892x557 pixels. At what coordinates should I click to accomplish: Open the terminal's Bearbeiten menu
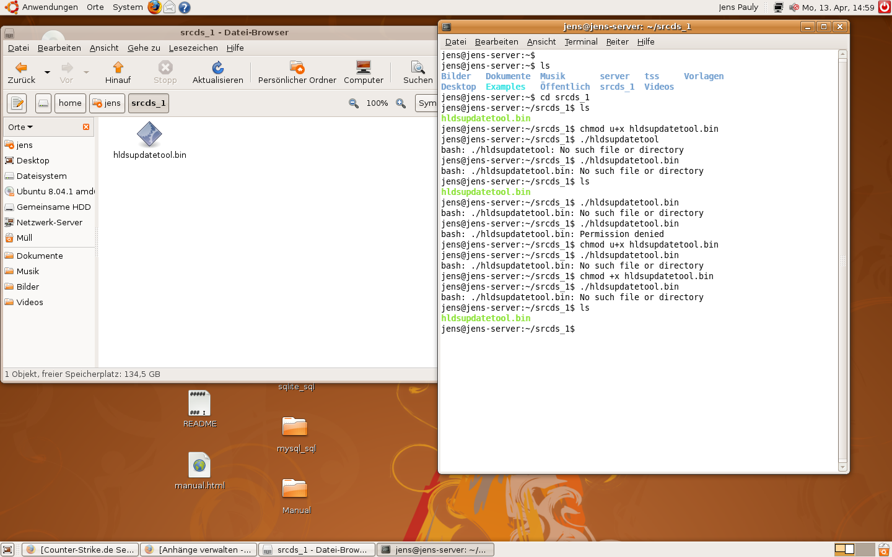click(x=496, y=41)
